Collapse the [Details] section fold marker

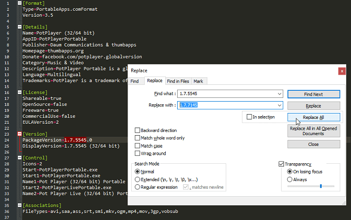pos(19,27)
